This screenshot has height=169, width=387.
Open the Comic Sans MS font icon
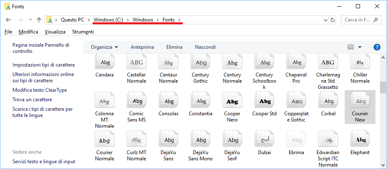click(136, 101)
